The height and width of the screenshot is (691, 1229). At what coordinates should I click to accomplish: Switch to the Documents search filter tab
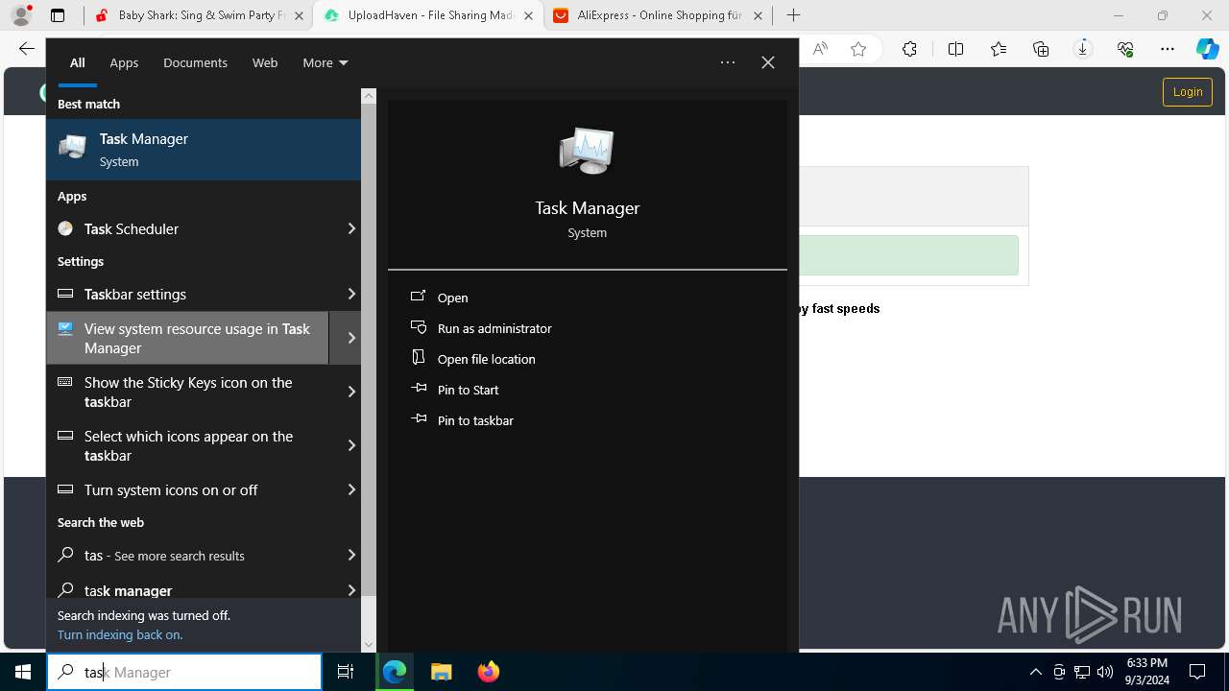[195, 62]
